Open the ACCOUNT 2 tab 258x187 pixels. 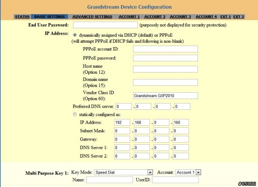point(155,17)
